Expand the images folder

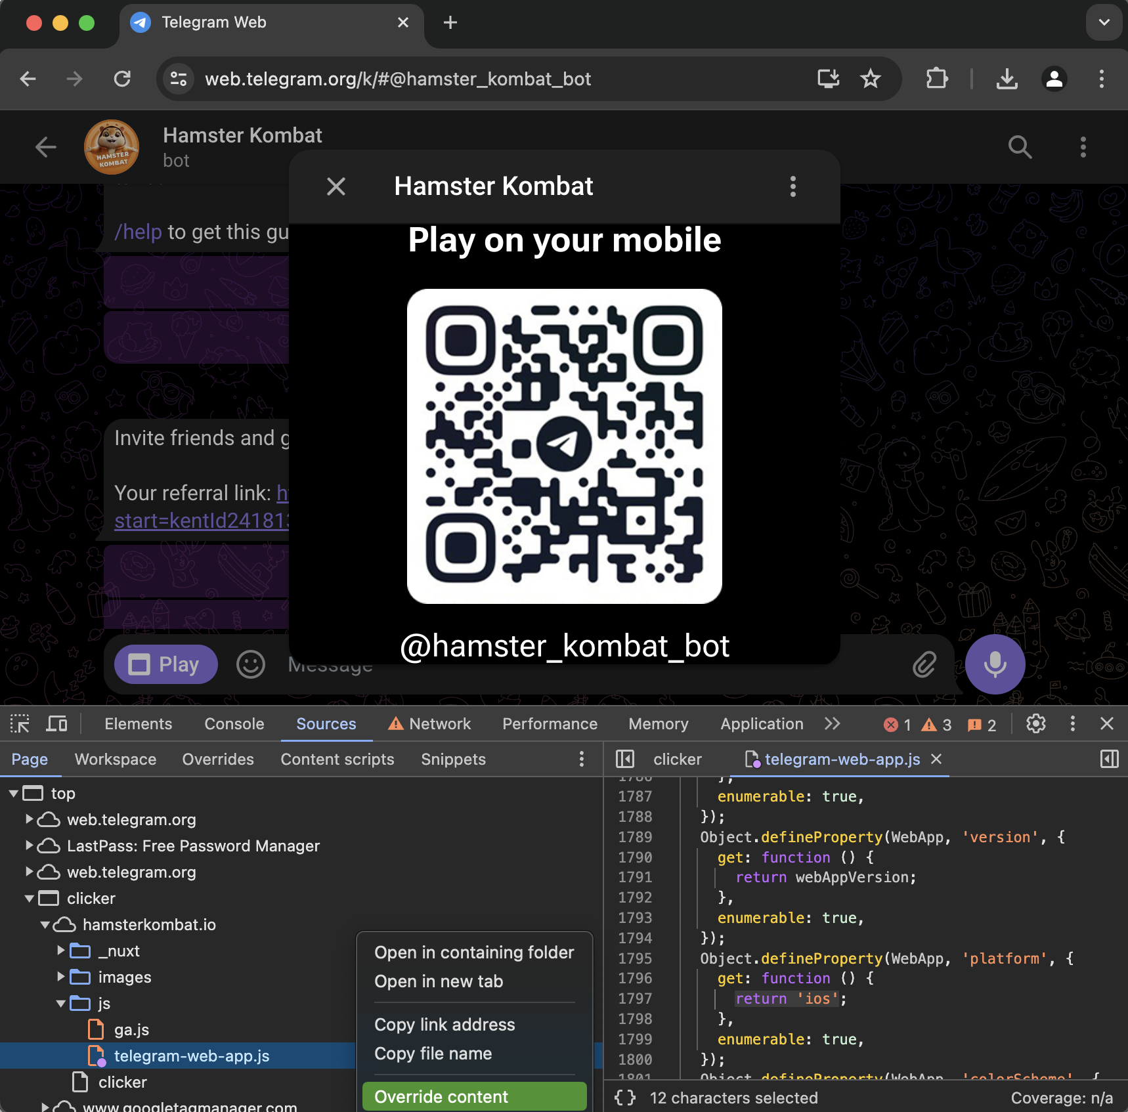coord(61,977)
